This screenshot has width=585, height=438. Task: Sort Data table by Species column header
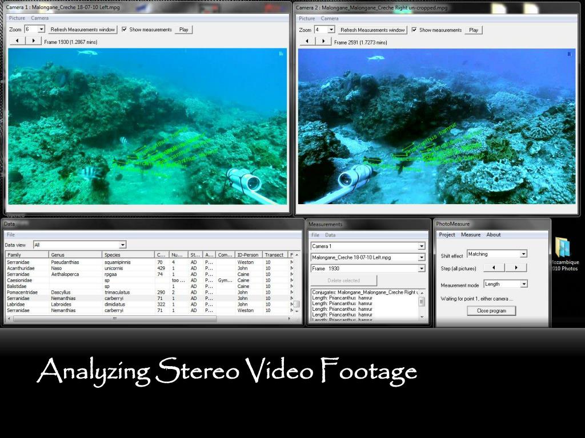(129, 255)
